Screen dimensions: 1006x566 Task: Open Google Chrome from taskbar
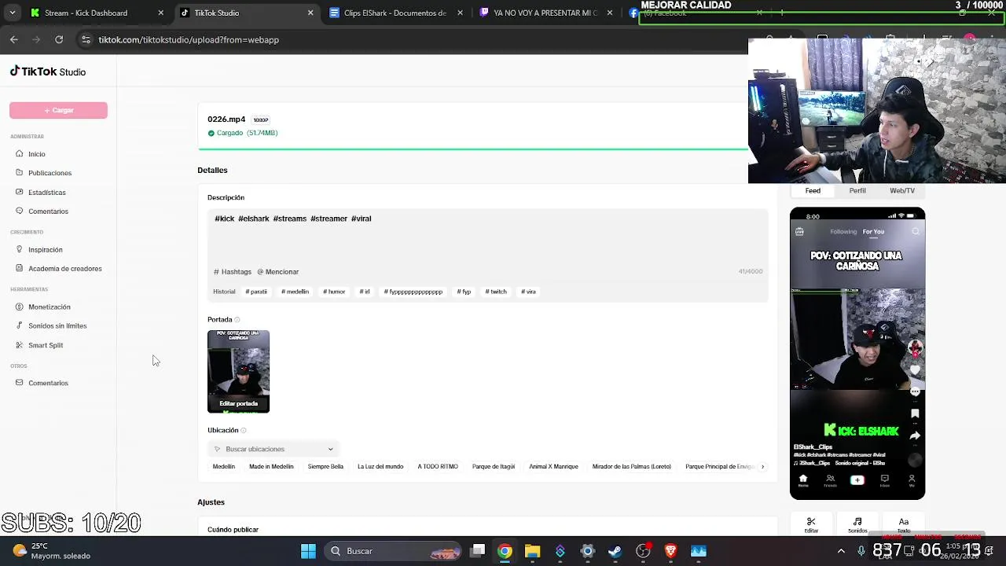pyautogui.click(x=505, y=551)
